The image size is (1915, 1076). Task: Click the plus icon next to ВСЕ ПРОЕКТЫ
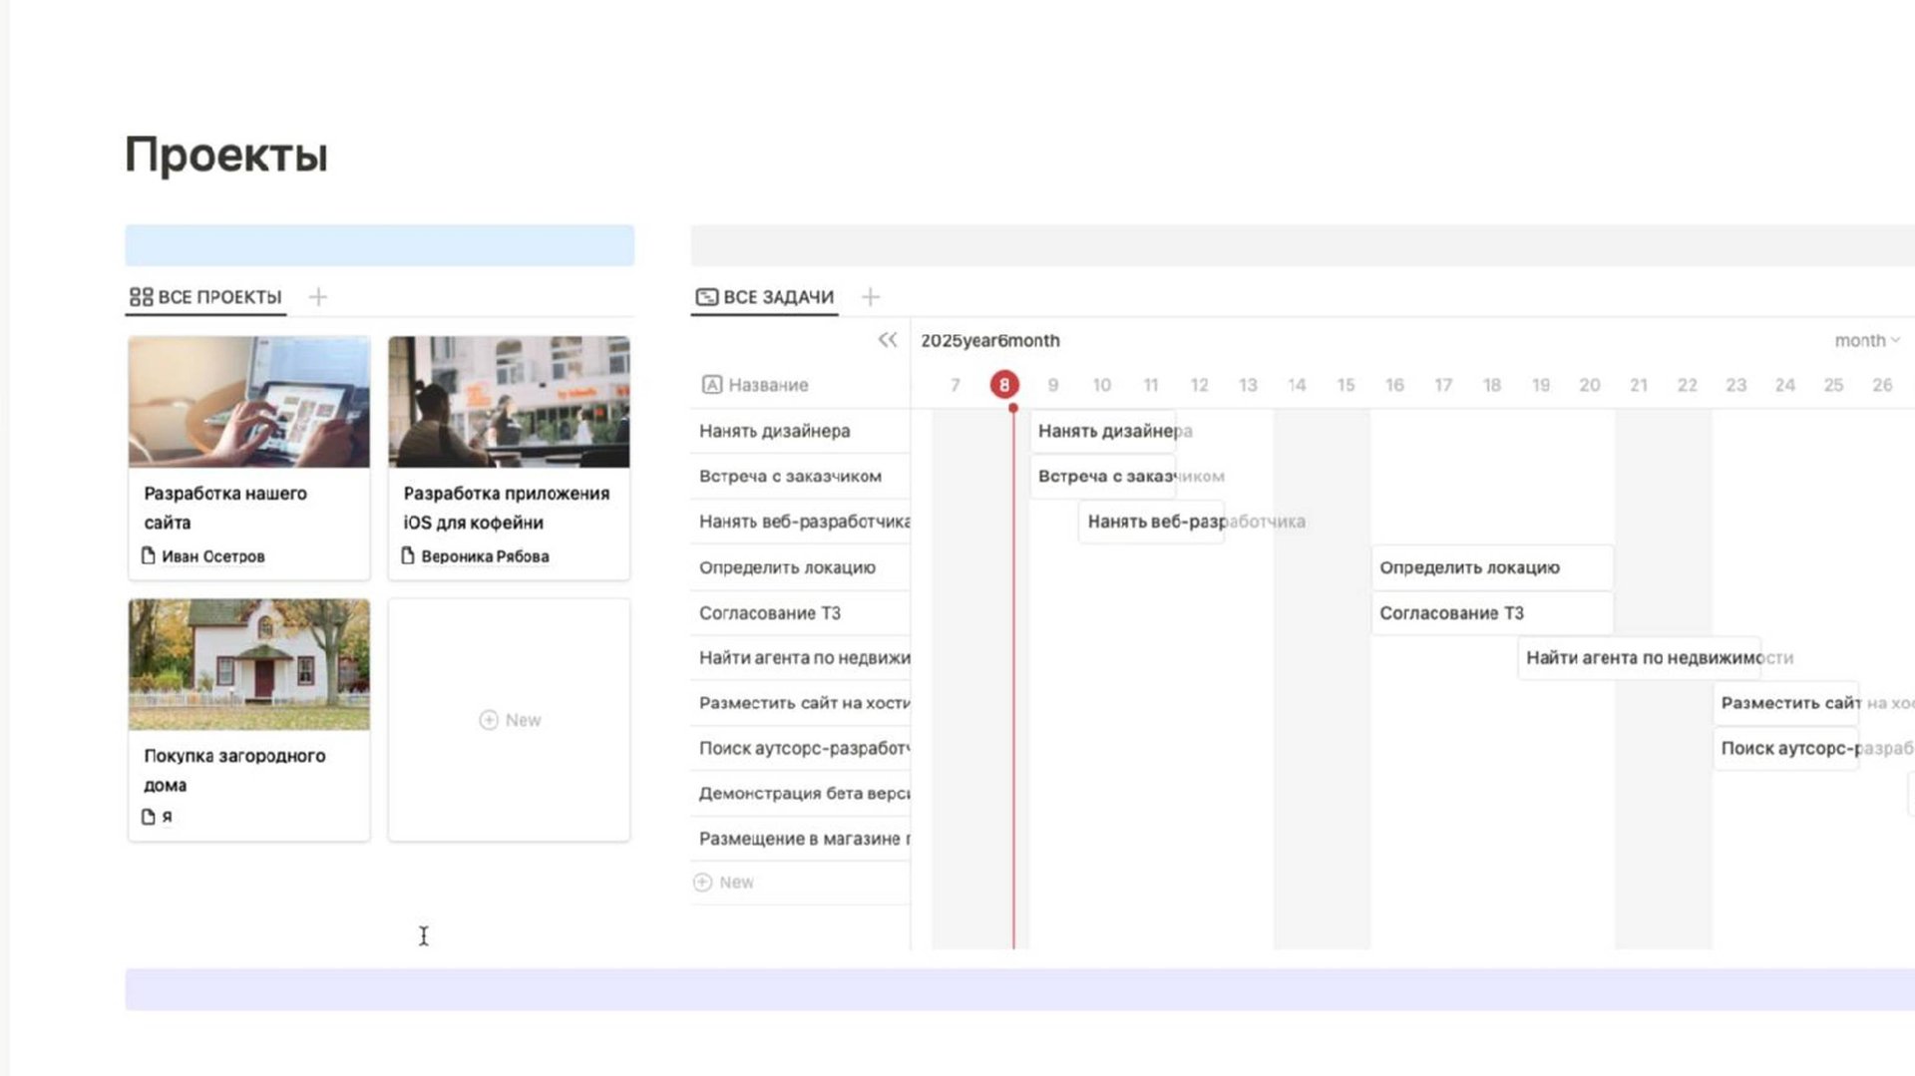(318, 296)
